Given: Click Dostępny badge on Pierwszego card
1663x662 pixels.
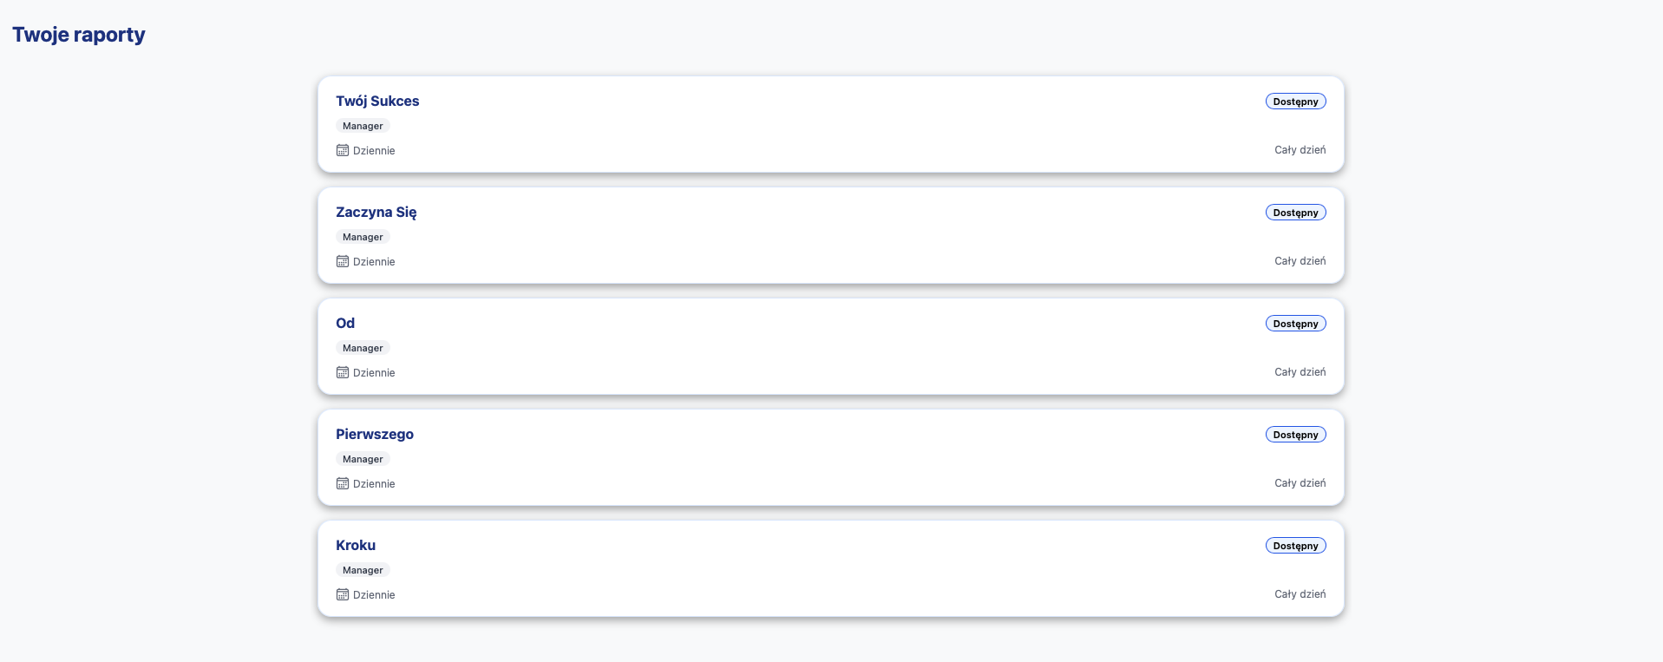Looking at the screenshot, I should (x=1295, y=435).
